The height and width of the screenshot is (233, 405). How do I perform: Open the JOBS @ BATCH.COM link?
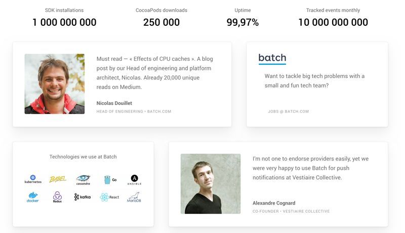pos(288,111)
